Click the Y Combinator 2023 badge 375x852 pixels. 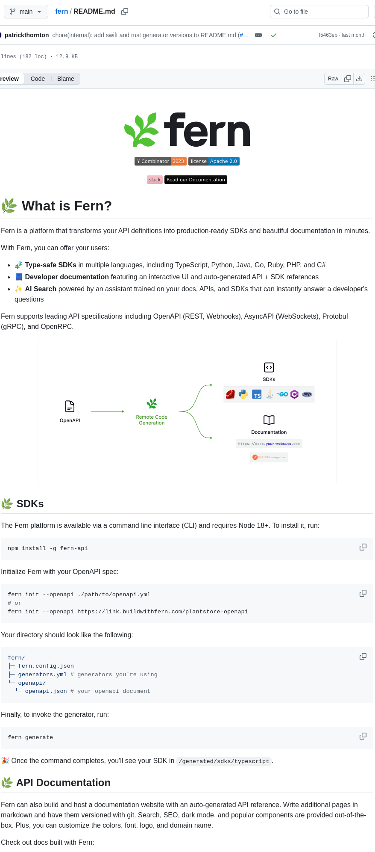(x=161, y=161)
